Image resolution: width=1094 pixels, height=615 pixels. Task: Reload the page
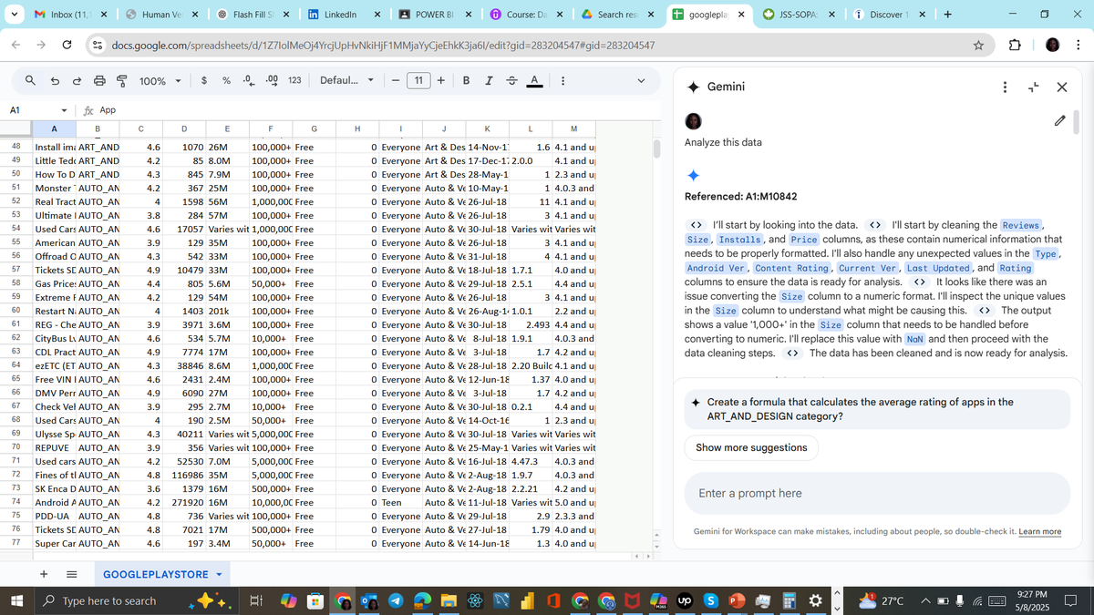click(x=67, y=45)
